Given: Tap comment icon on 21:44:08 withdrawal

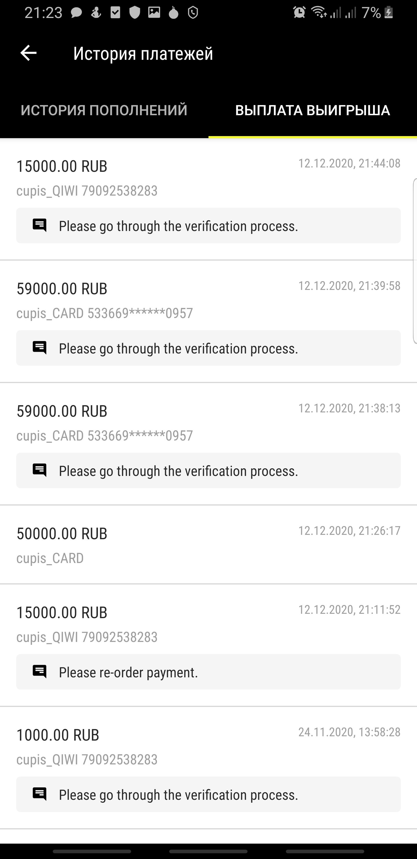Looking at the screenshot, I should pyautogui.click(x=40, y=225).
